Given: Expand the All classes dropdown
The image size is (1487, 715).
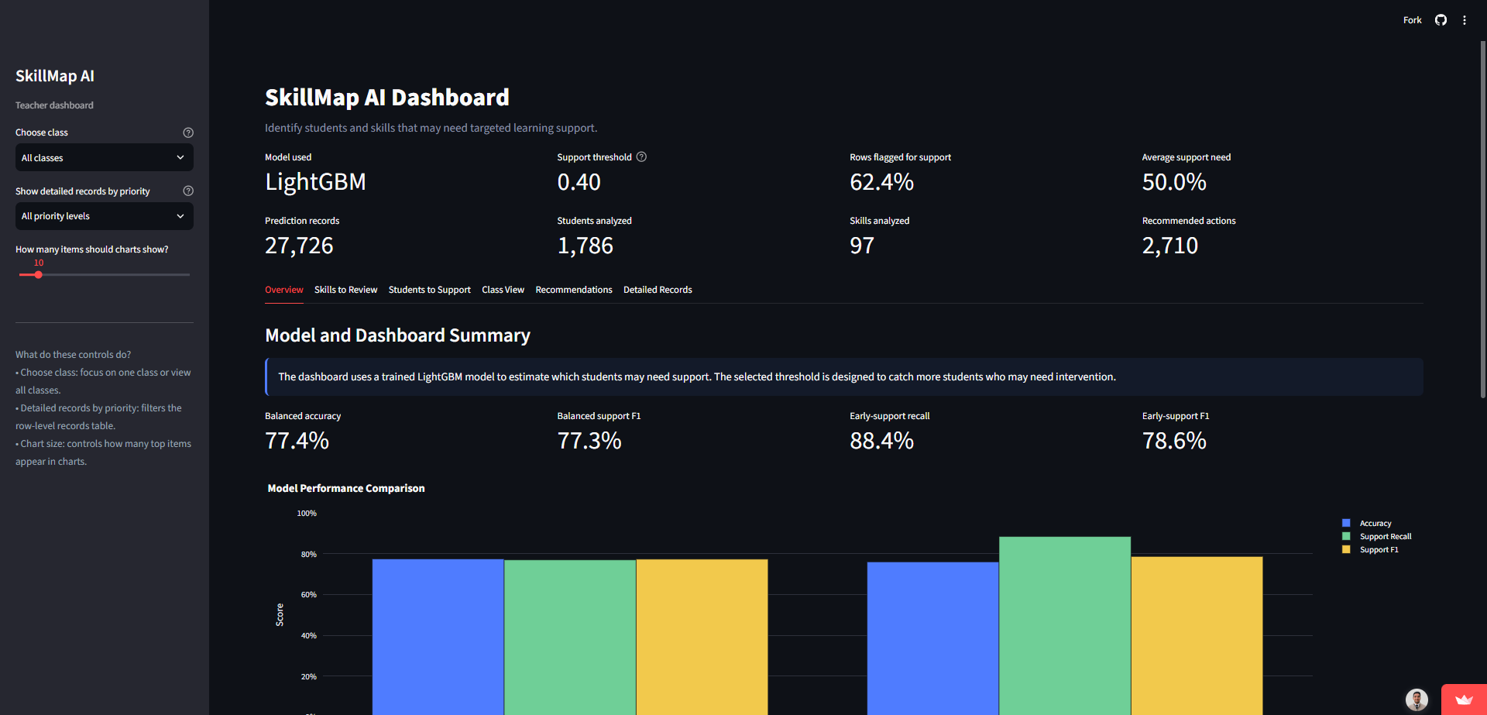Looking at the screenshot, I should (x=105, y=157).
